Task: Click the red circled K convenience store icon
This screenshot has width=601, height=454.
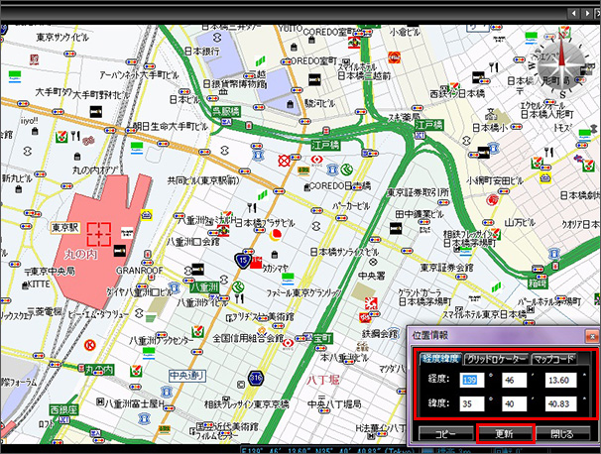Action: [90, 345]
